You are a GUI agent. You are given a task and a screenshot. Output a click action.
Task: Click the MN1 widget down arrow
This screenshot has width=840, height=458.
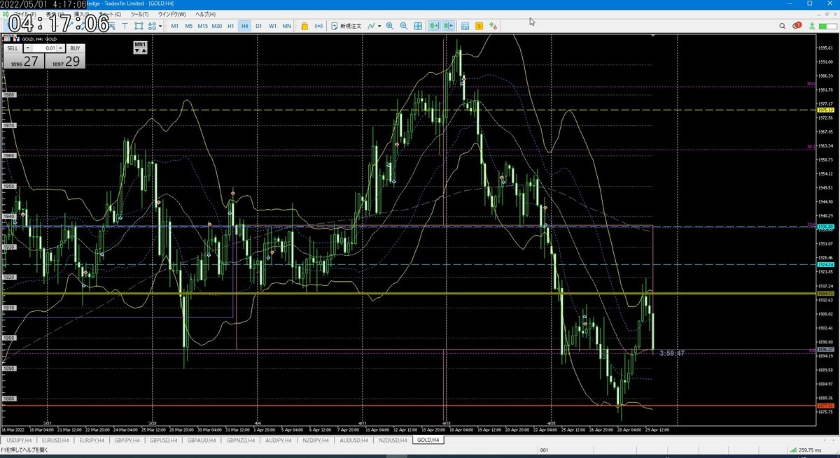(x=137, y=51)
